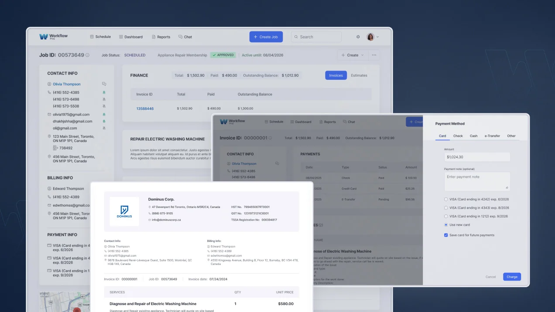Toggle notification bell for oli@gmail.com
This screenshot has height=312, width=555.
pos(104,128)
